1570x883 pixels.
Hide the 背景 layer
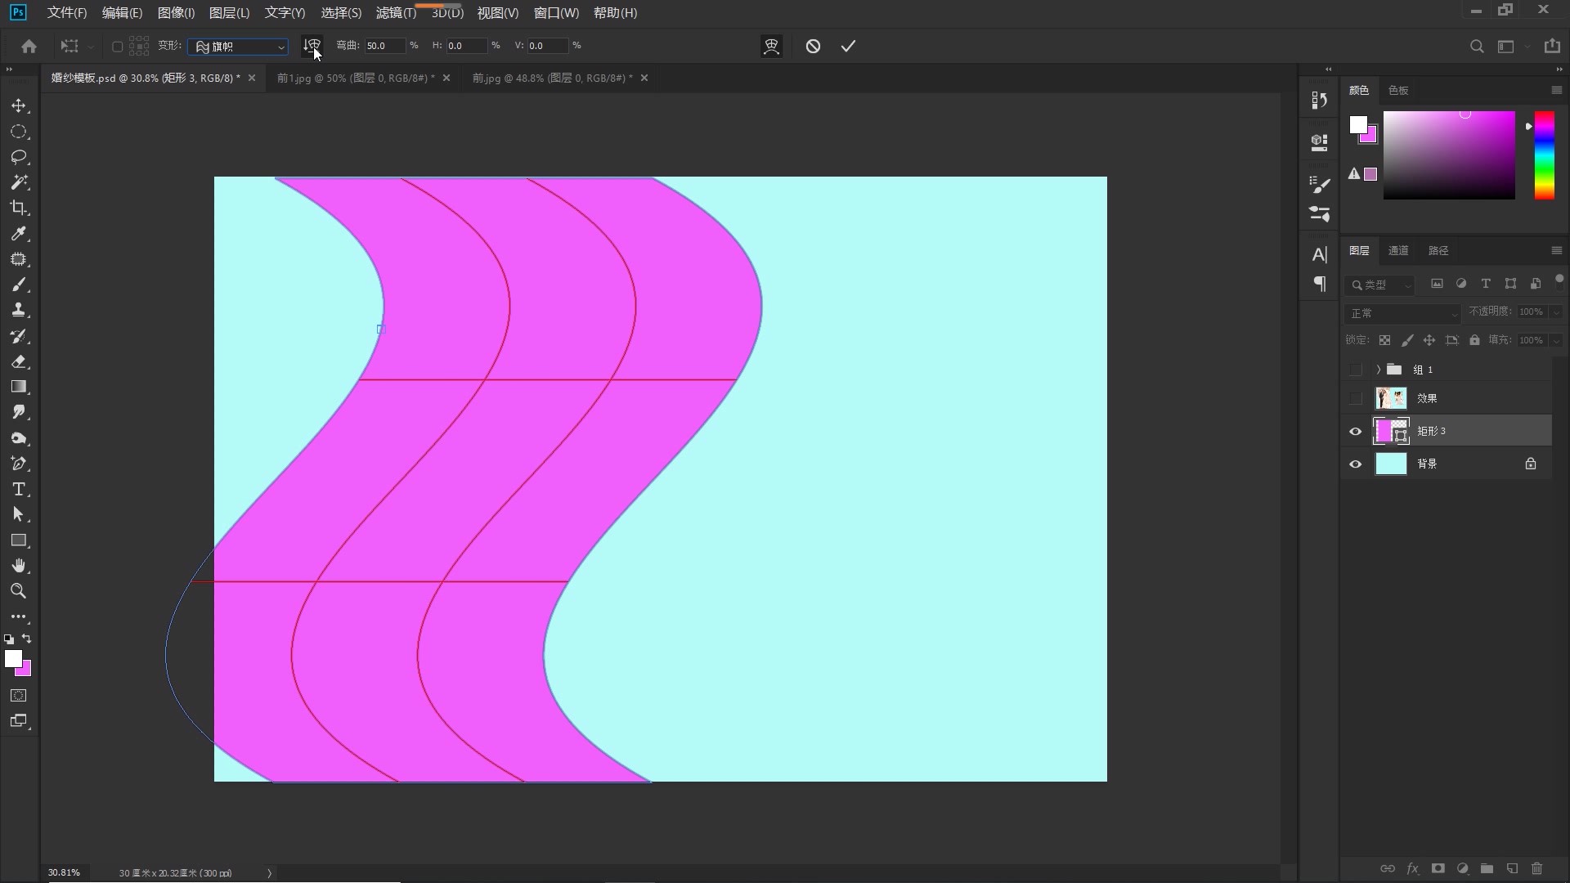pyautogui.click(x=1356, y=464)
